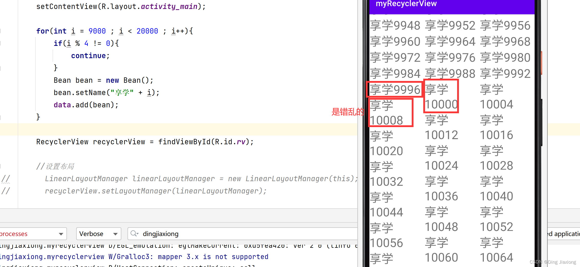This screenshot has width=580, height=267.
Task: Tap the item numbered 10036
Action: (441, 189)
